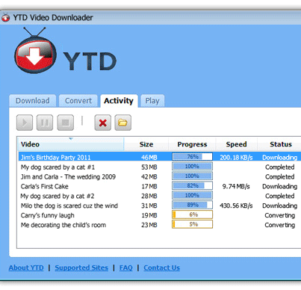
Task: Click the 200.18 KB/s speed value
Action: [x=236, y=158]
